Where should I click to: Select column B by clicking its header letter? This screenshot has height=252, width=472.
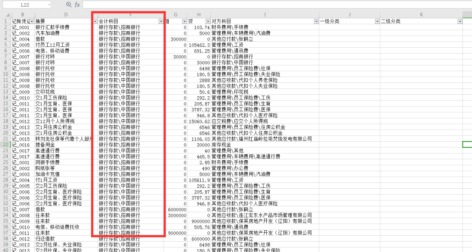[x=22, y=14]
